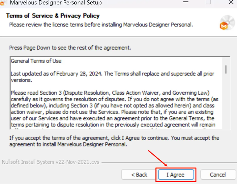The image size is (237, 184).
Task: Click the license agreement scrollbar thumb
Action: [226, 69]
